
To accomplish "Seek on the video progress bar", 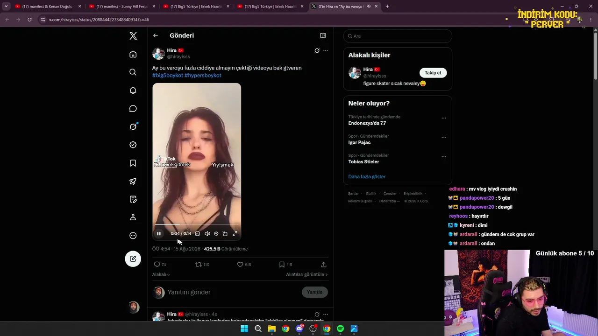I will click(197, 224).
